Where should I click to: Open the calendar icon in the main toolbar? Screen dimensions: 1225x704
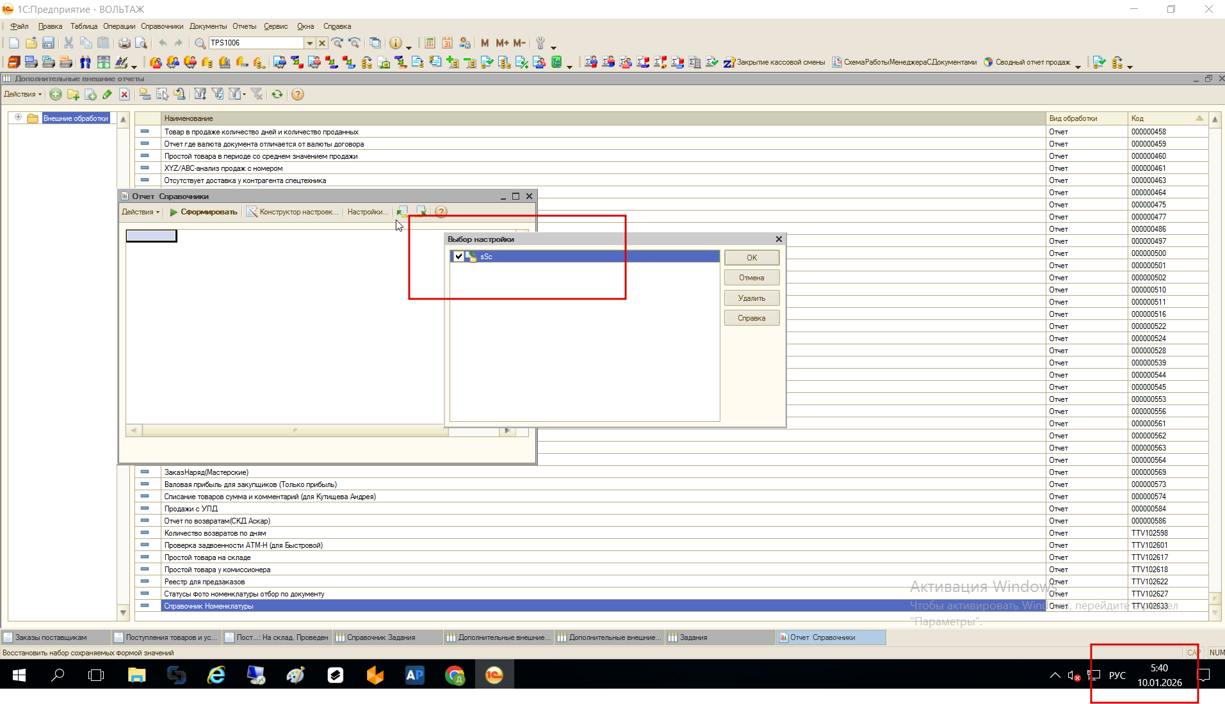pyautogui.click(x=447, y=43)
